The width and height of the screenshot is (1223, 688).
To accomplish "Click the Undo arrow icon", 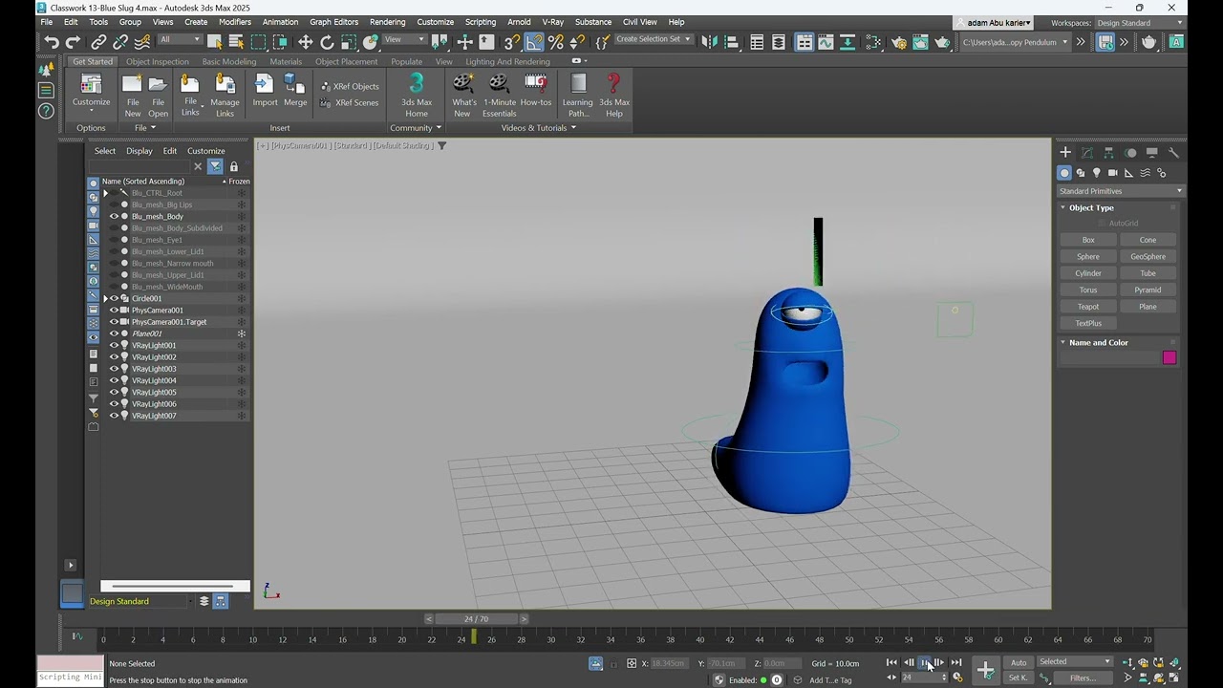I will tap(52, 42).
